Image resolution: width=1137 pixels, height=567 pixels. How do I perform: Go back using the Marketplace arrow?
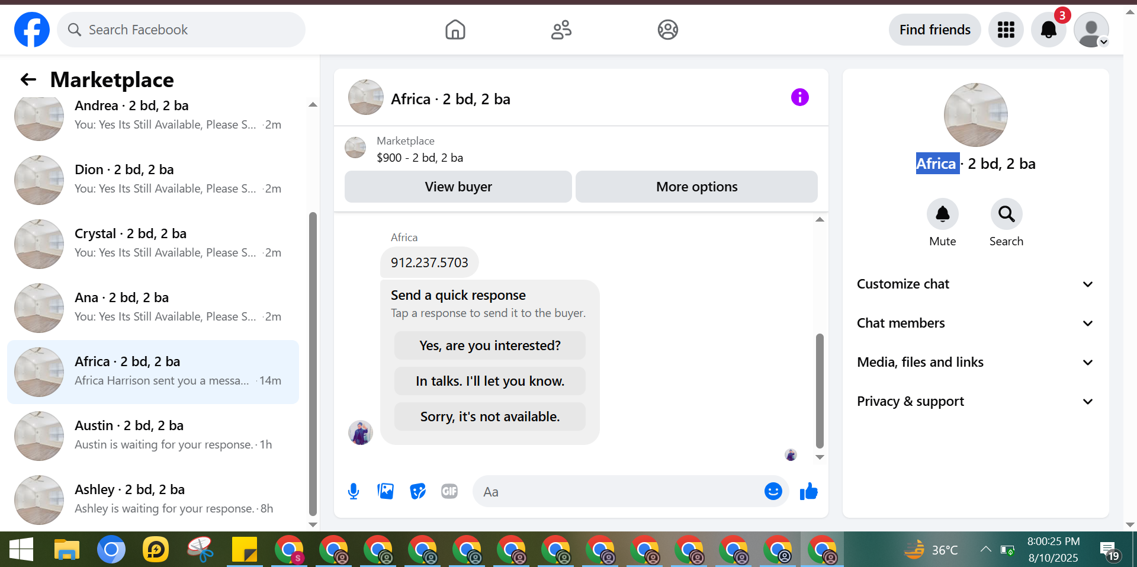coord(28,79)
